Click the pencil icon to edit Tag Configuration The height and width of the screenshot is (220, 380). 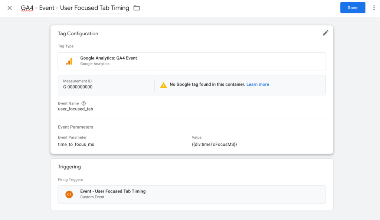click(325, 33)
